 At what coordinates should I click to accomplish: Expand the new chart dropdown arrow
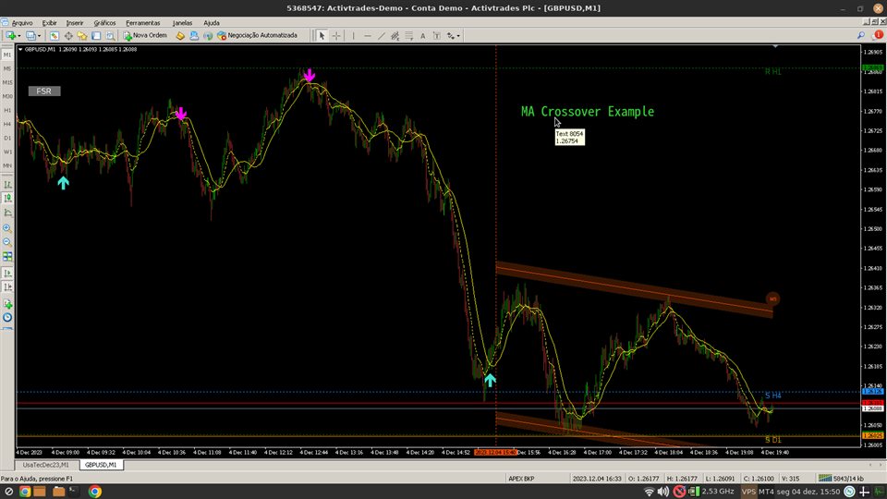pos(18,36)
